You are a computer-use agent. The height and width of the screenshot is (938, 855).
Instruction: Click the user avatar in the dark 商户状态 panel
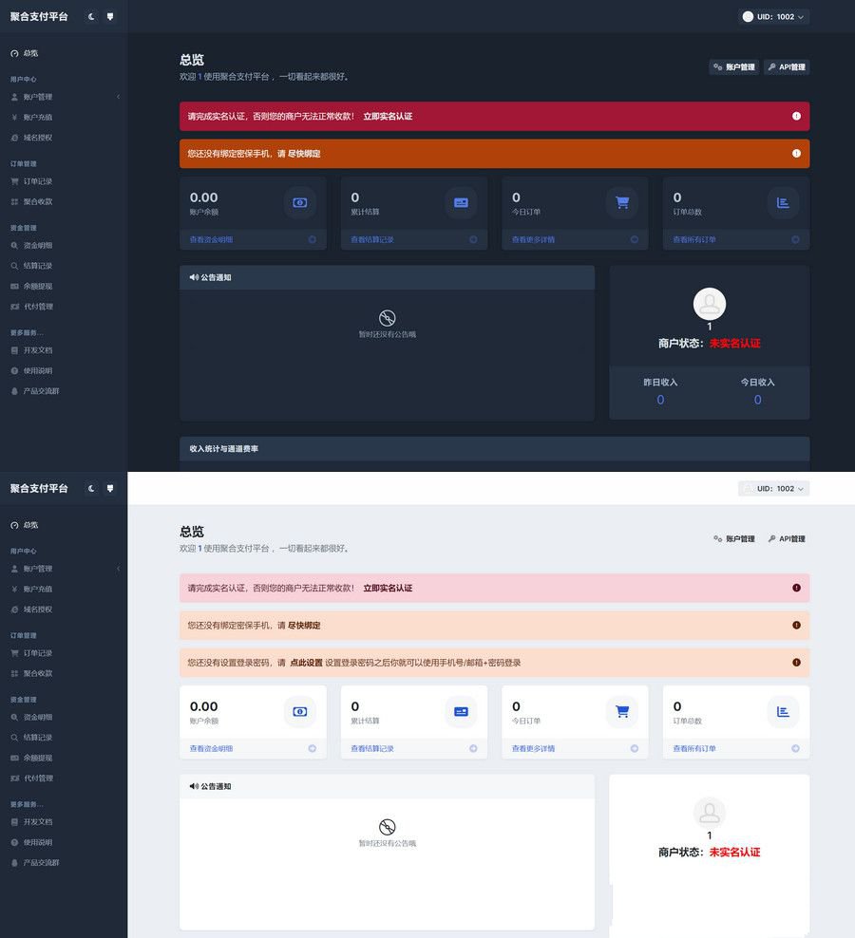pyautogui.click(x=710, y=304)
